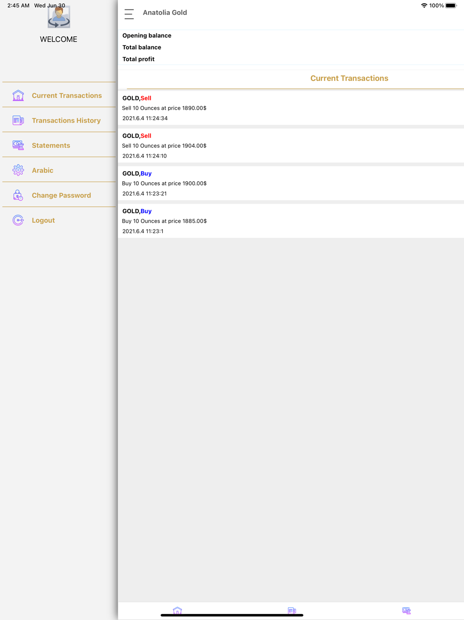Select the Buy at price 1885.00$ transaction
The height and width of the screenshot is (620, 464).
[x=291, y=221]
